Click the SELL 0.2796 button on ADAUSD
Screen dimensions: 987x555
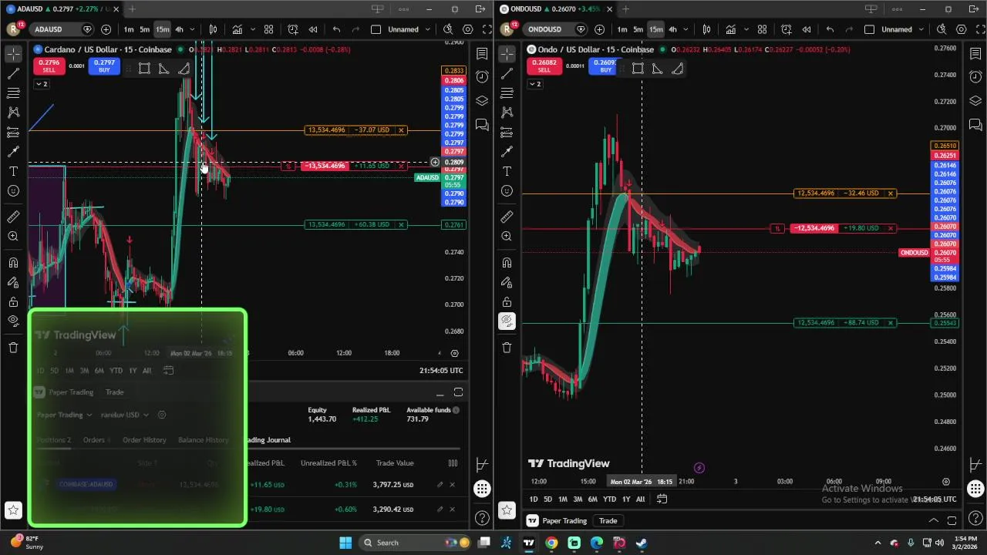49,66
